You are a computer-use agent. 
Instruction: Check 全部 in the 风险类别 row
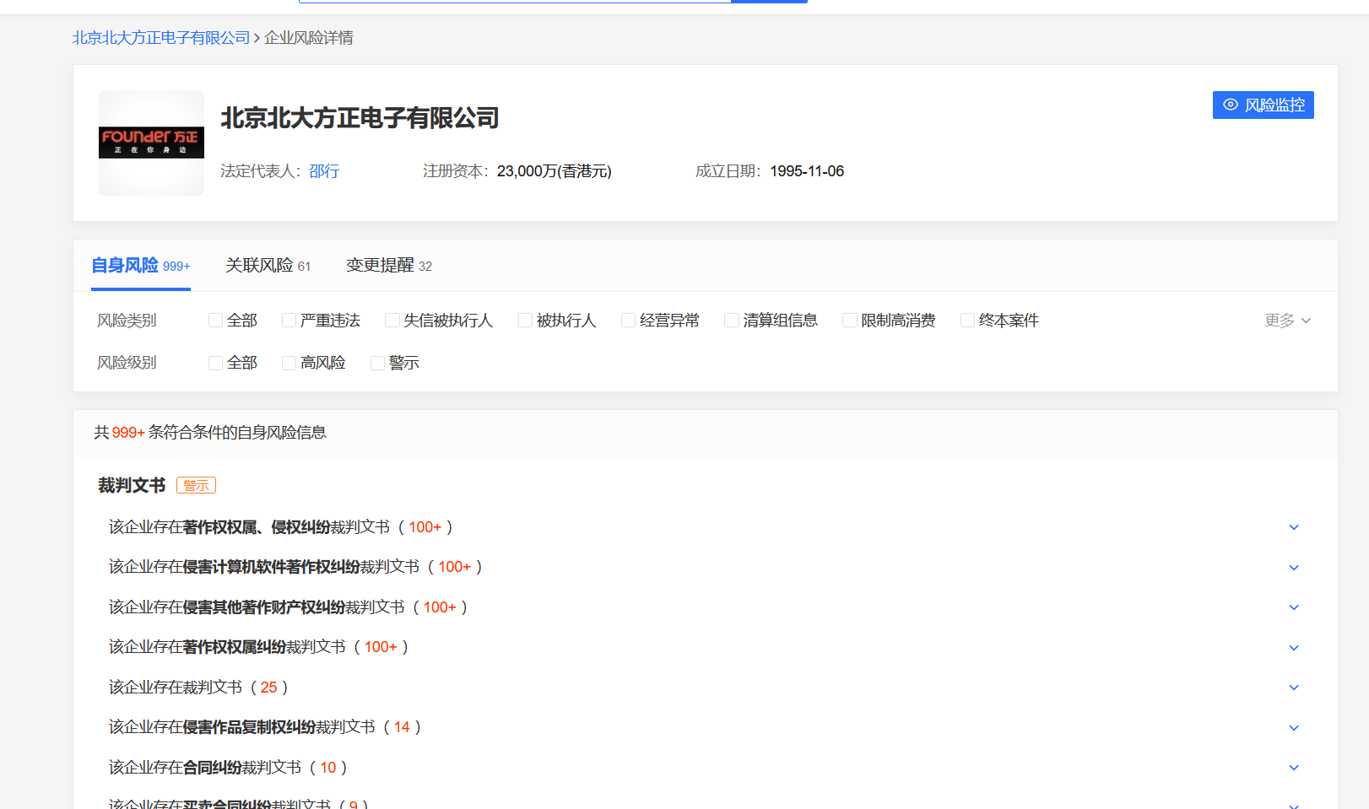(216, 321)
